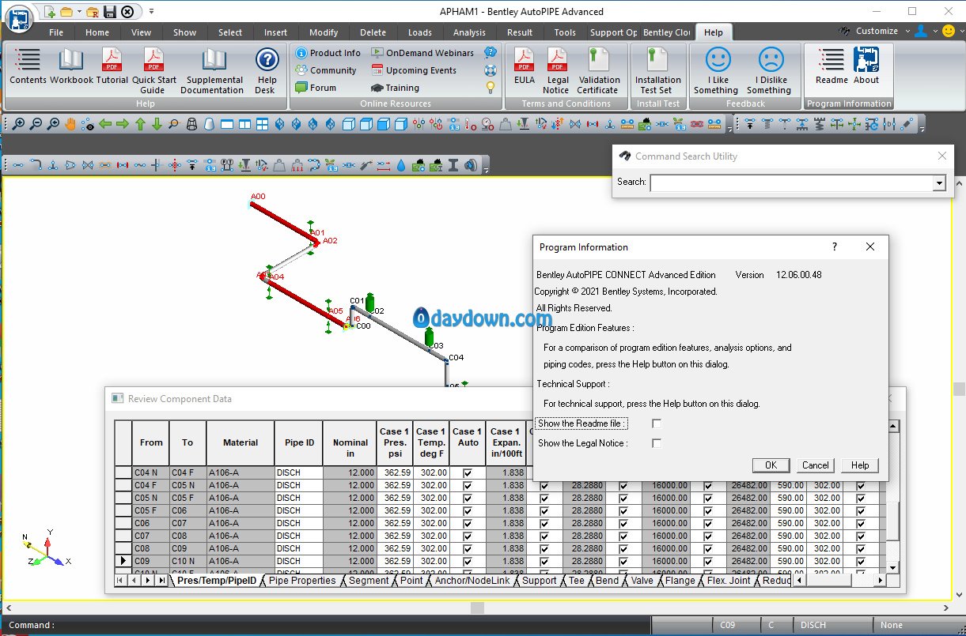Open the Help Desk icon
This screenshot has width=966, height=636.
[267, 62]
